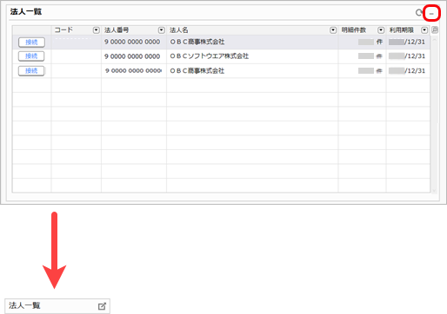Click the コード column header label

point(63,30)
